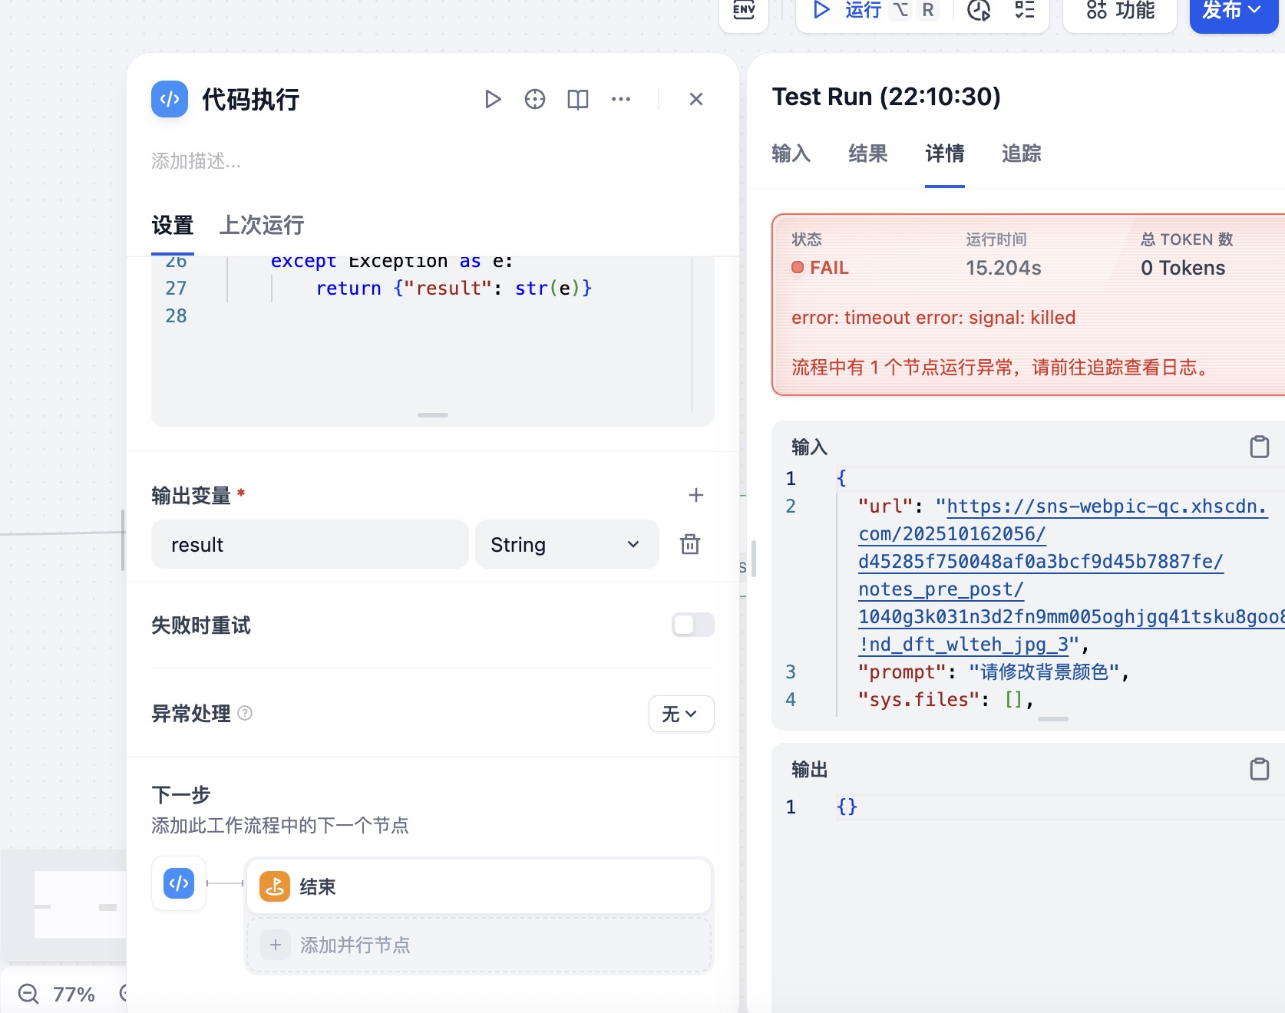
Task: Expand the exception handling dropdown
Action: 680,714
